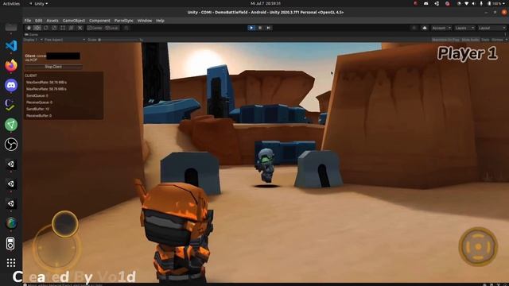The image size is (509, 286).
Task: Toggle grid snapping icon in toolbar
Action: pos(126,28)
